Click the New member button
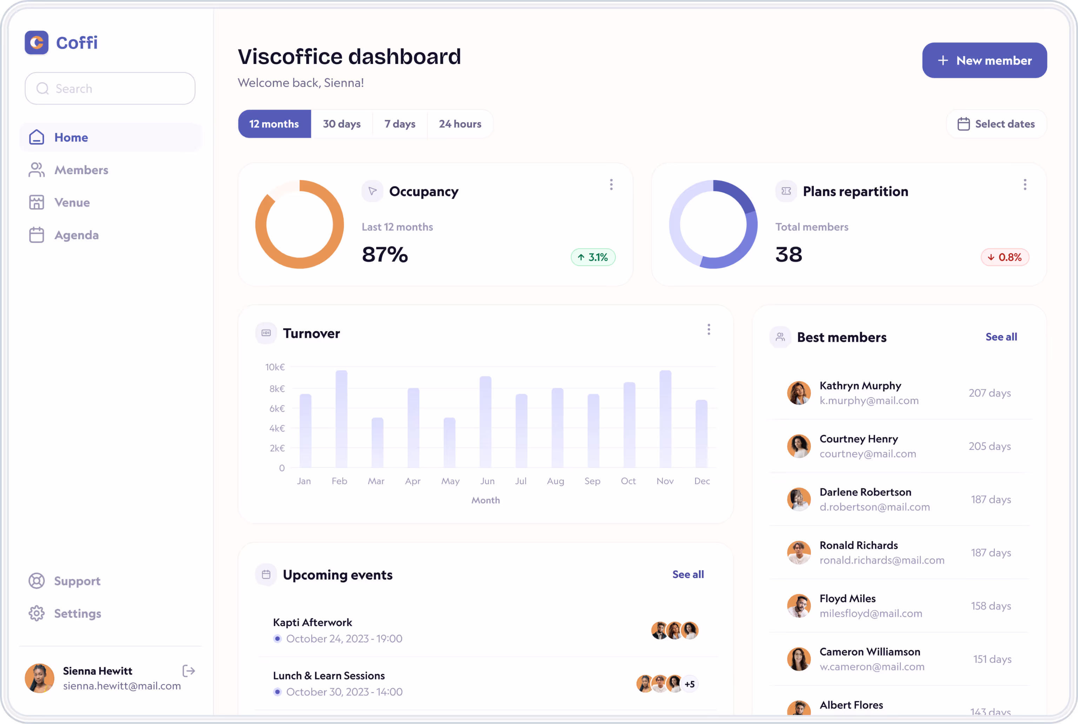 [984, 60]
